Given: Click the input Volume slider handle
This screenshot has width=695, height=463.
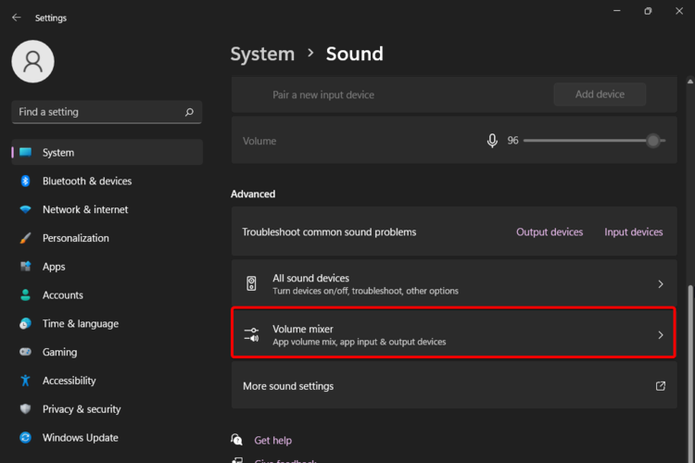Looking at the screenshot, I should (653, 141).
